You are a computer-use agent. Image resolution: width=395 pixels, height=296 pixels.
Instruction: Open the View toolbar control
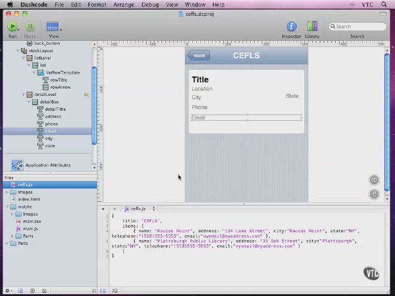pyautogui.click(x=54, y=27)
